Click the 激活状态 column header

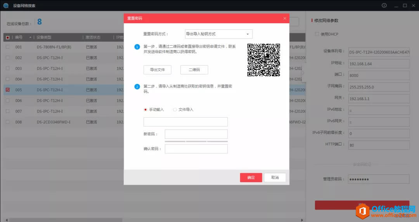[x=93, y=37]
